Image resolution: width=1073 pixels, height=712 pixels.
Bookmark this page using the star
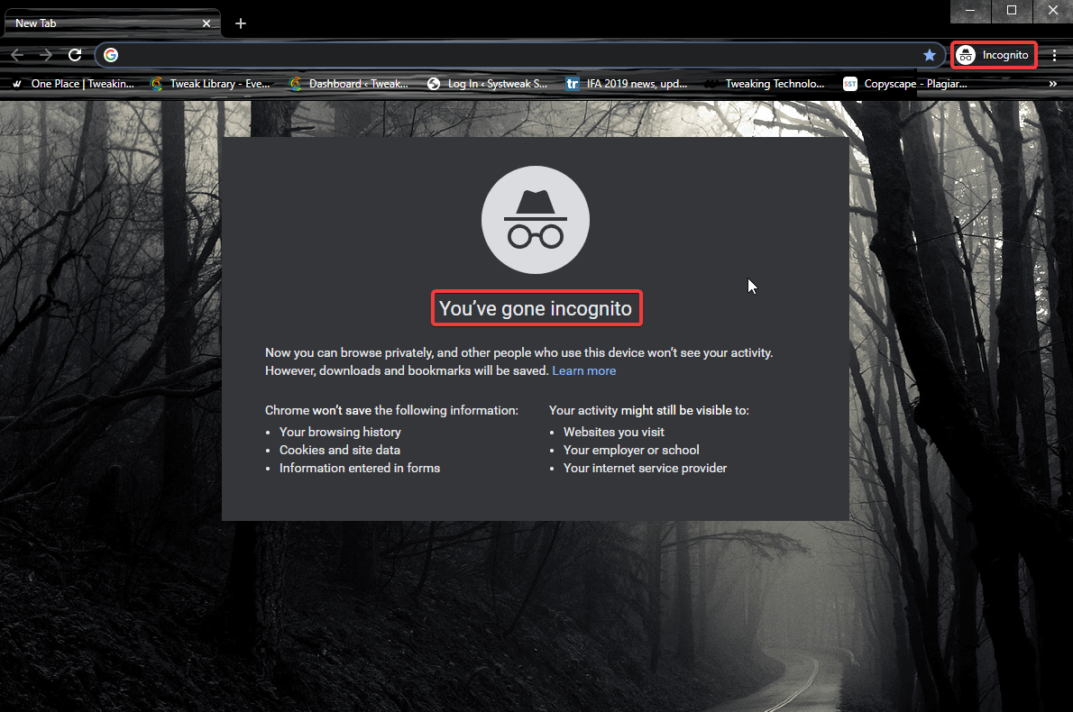tap(930, 55)
